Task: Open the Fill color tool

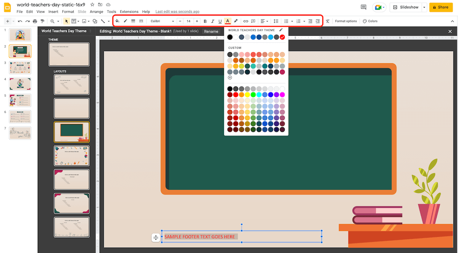Action: point(118,21)
